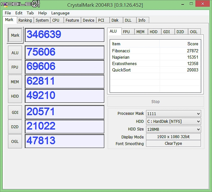Run the D2D benchmark button
212x192 pixels.
15,127
